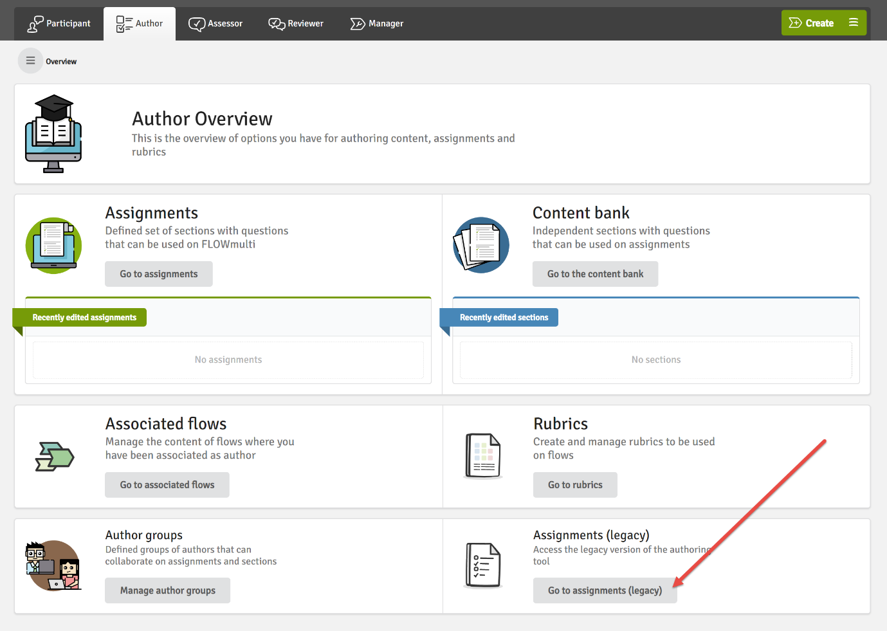Open the Assessor tab
The width and height of the screenshot is (887, 631).
coord(215,24)
